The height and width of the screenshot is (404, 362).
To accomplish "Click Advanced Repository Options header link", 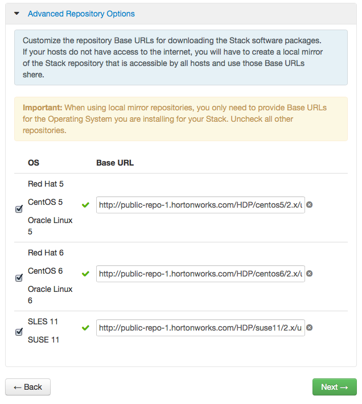I will tap(81, 13).
